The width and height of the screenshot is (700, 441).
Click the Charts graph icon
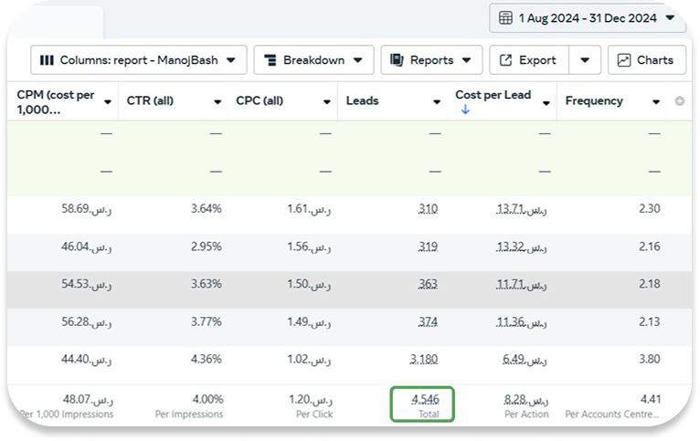coord(624,60)
